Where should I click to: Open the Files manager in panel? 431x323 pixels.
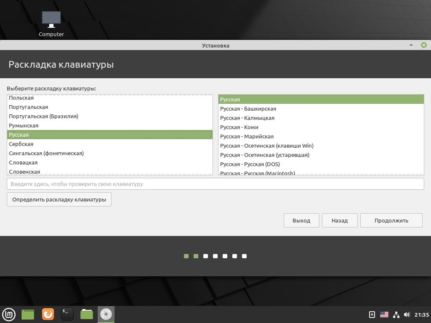(87, 314)
